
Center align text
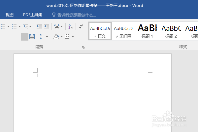[x=10, y=37]
